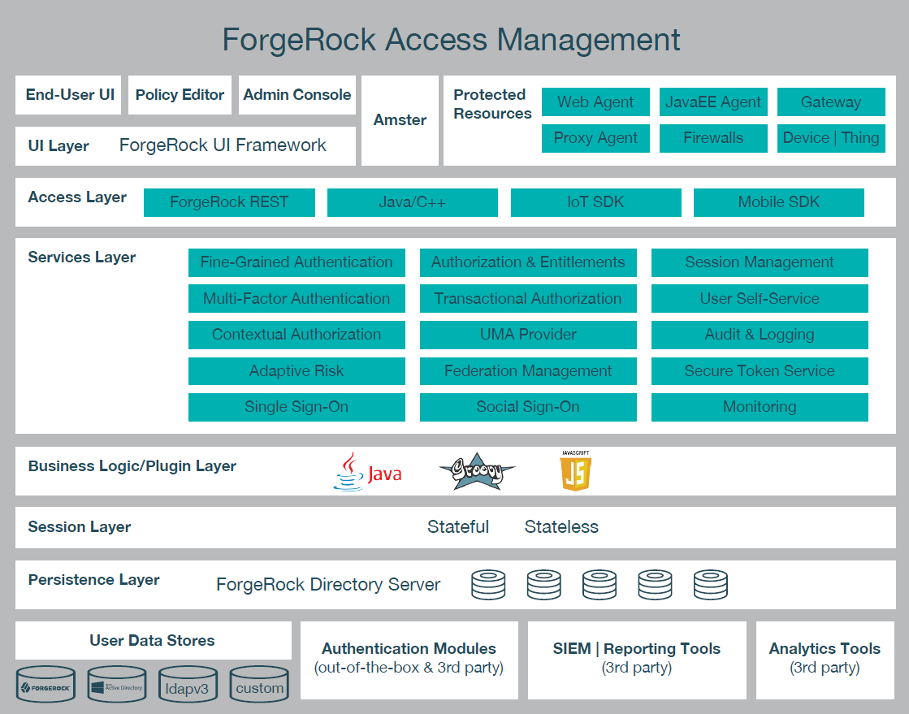Click the Java logo icon

click(367, 471)
